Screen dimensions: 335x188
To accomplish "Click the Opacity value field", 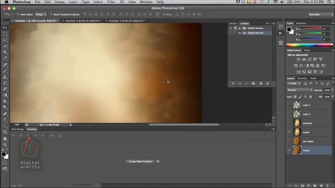I will point(327,90).
